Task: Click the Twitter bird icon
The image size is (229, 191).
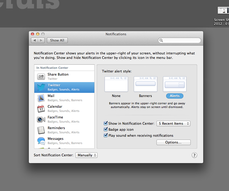Action: pos(41,87)
